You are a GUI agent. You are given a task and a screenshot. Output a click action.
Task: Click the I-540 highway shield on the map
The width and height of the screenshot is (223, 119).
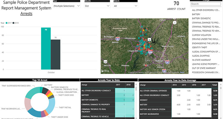(x=150, y=52)
